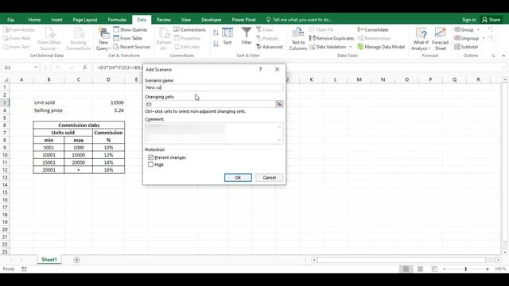Launch Text to Columns wizard
The height and width of the screenshot is (286, 509).
click(297, 39)
